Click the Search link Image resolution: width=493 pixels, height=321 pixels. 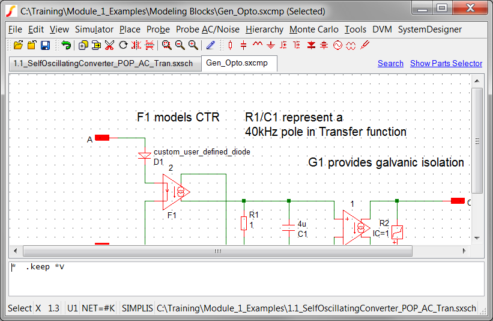390,63
